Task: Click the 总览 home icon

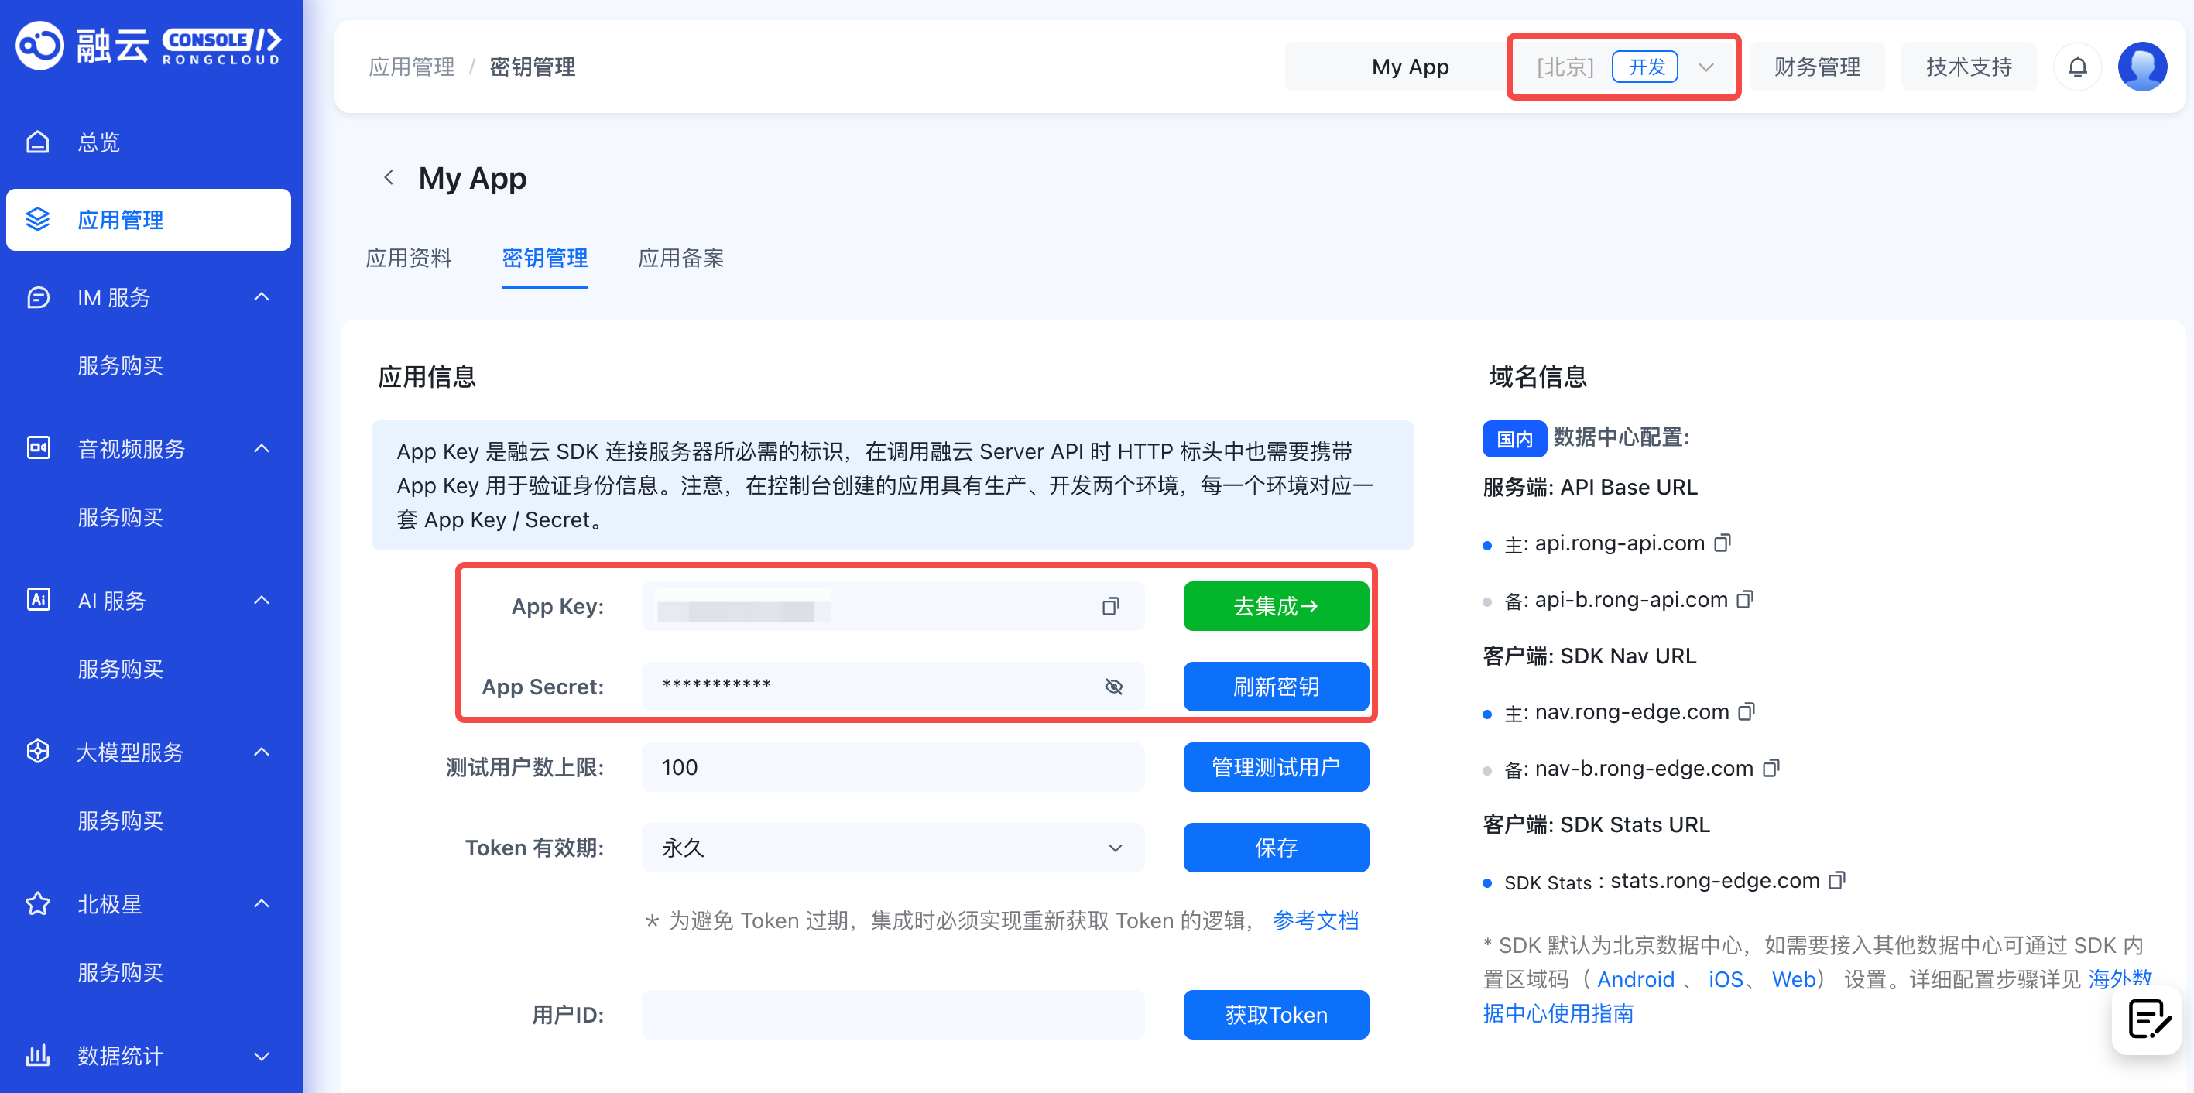Action: click(x=37, y=142)
